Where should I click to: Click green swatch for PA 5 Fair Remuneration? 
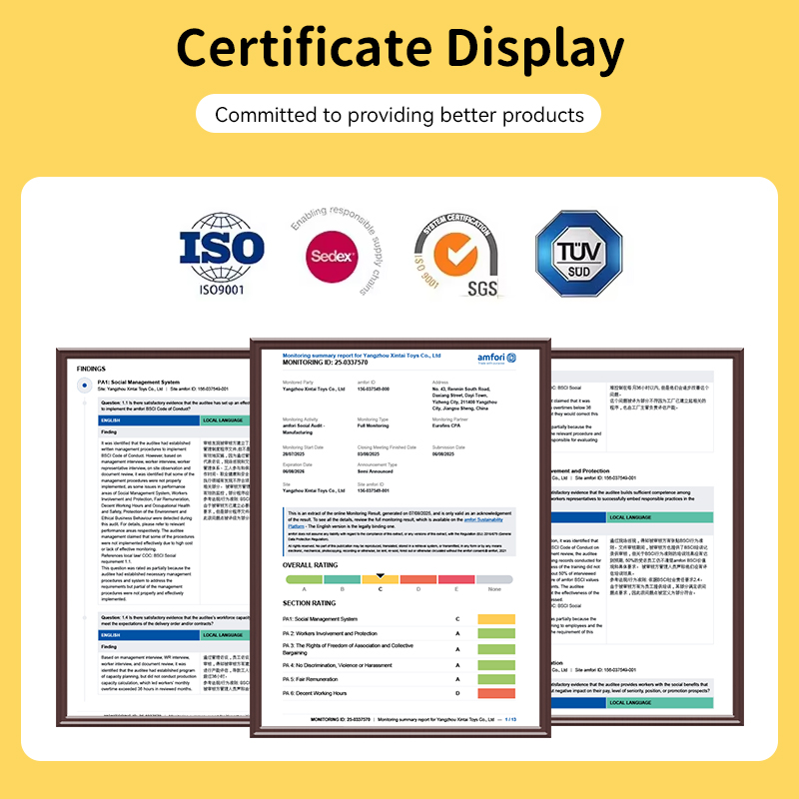496,679
